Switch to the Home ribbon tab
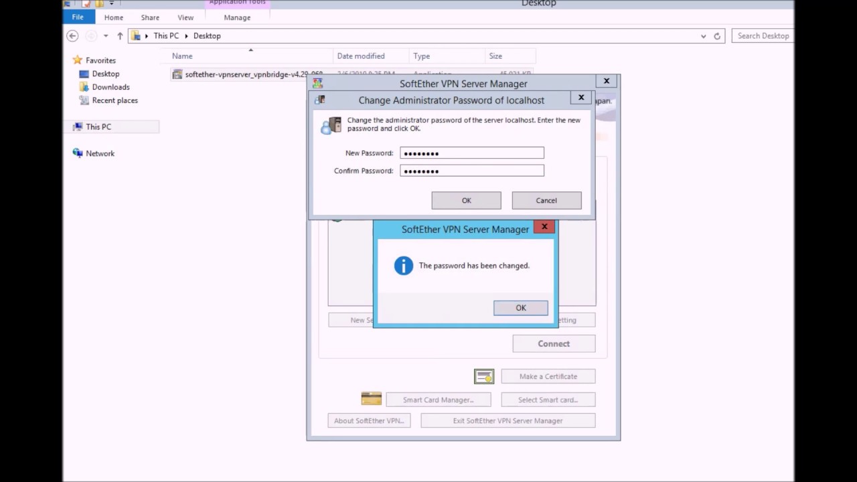Viewport: 857px width, 482px height. pyautogui.click(x=114, y=17)
